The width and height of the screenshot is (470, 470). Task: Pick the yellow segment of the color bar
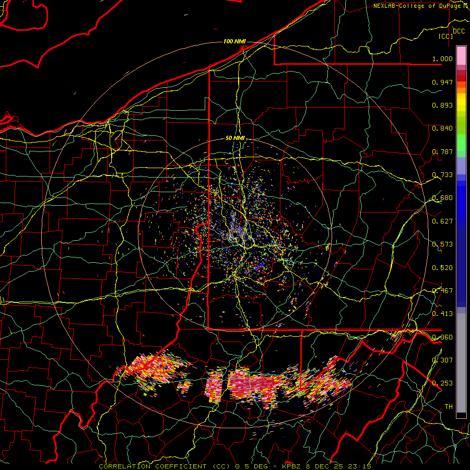click(461, 103)
